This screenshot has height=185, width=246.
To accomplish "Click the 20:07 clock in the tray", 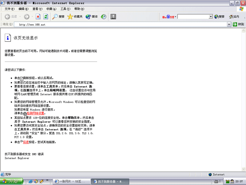I will click(239, 182).
